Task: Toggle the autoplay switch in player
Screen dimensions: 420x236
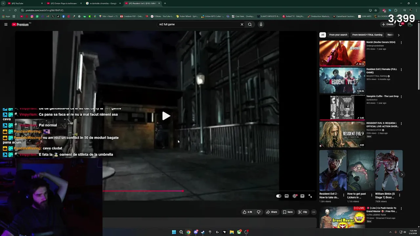Action: [x=279, y=196]
